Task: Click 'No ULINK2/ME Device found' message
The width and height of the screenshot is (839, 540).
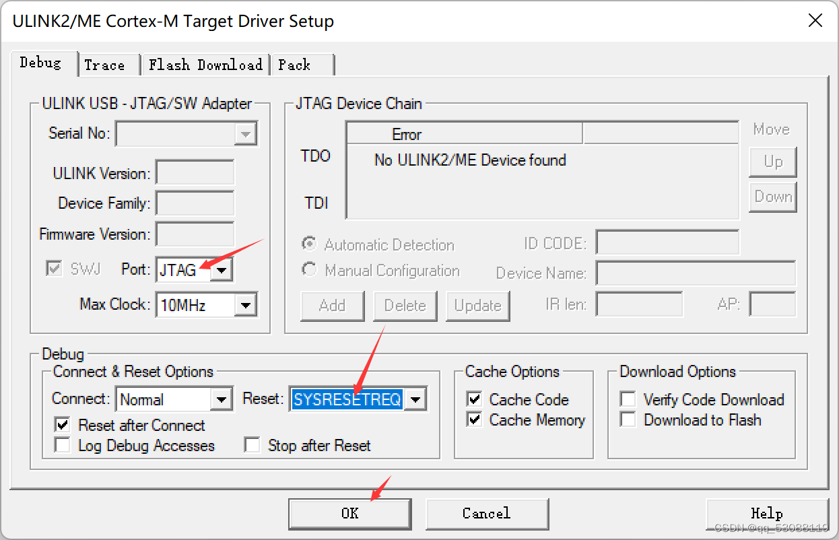Action: (x=470, y=160)
